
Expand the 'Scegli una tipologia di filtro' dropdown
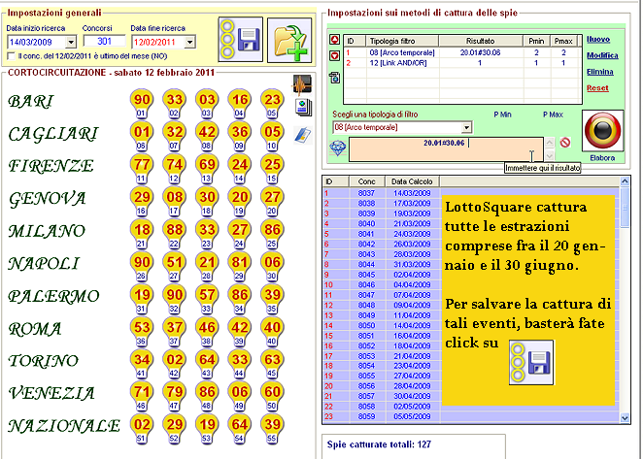click(466, 127)
